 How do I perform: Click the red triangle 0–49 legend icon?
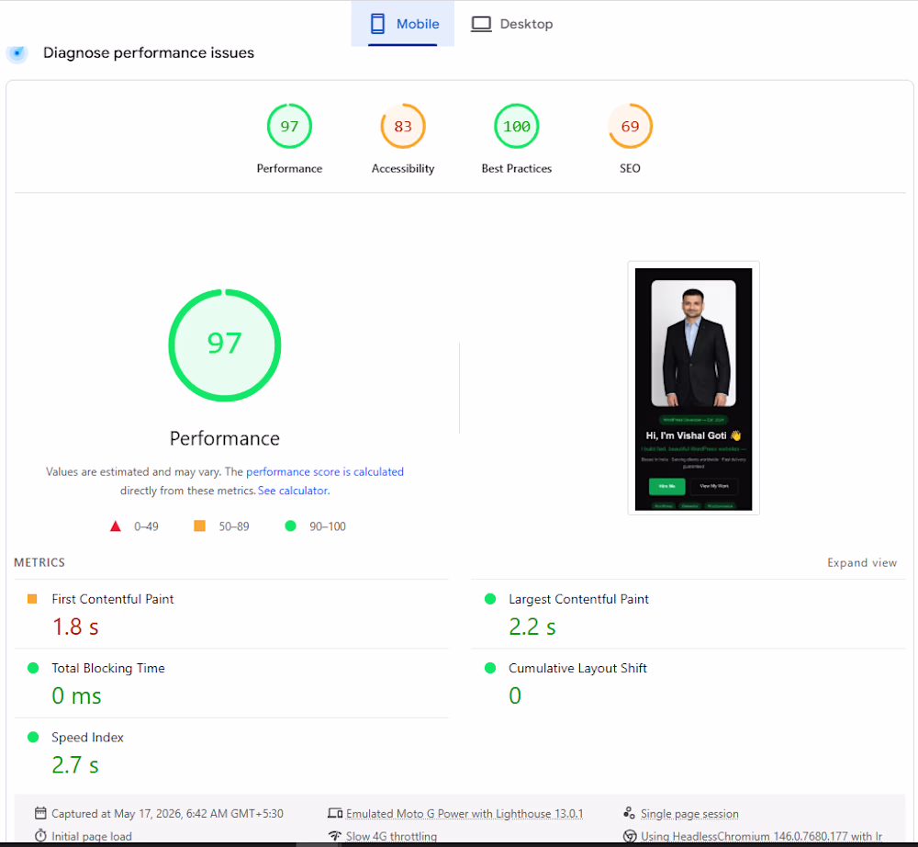(116, 526)
